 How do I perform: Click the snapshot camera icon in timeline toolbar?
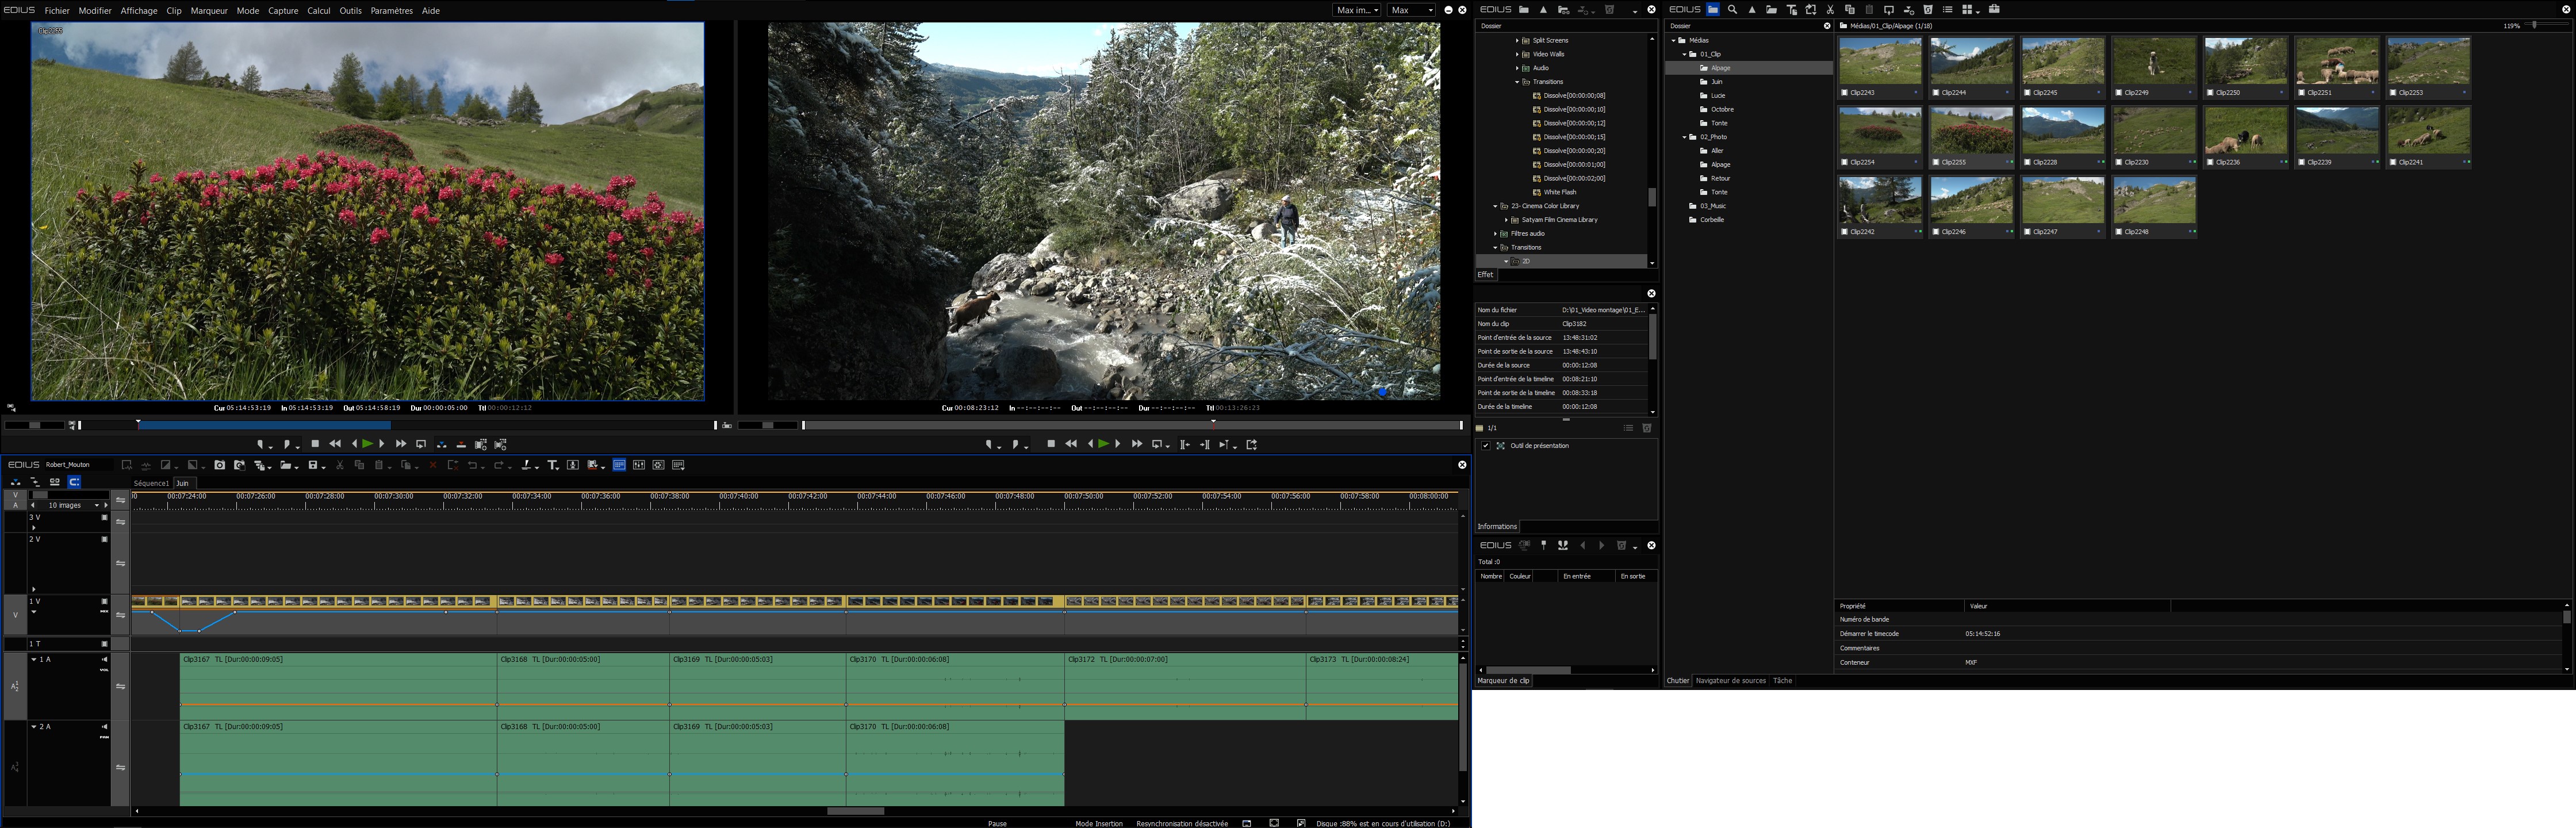(x=220, y=465)
